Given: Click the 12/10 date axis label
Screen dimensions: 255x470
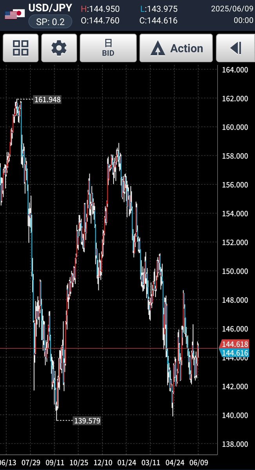Looking at the screenshot, I should [x=103, y=462].
